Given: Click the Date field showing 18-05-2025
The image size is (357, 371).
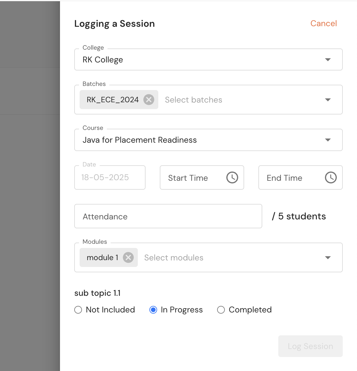Looking at the screenshot, I should pyautogui.click(x=110, y=177).
